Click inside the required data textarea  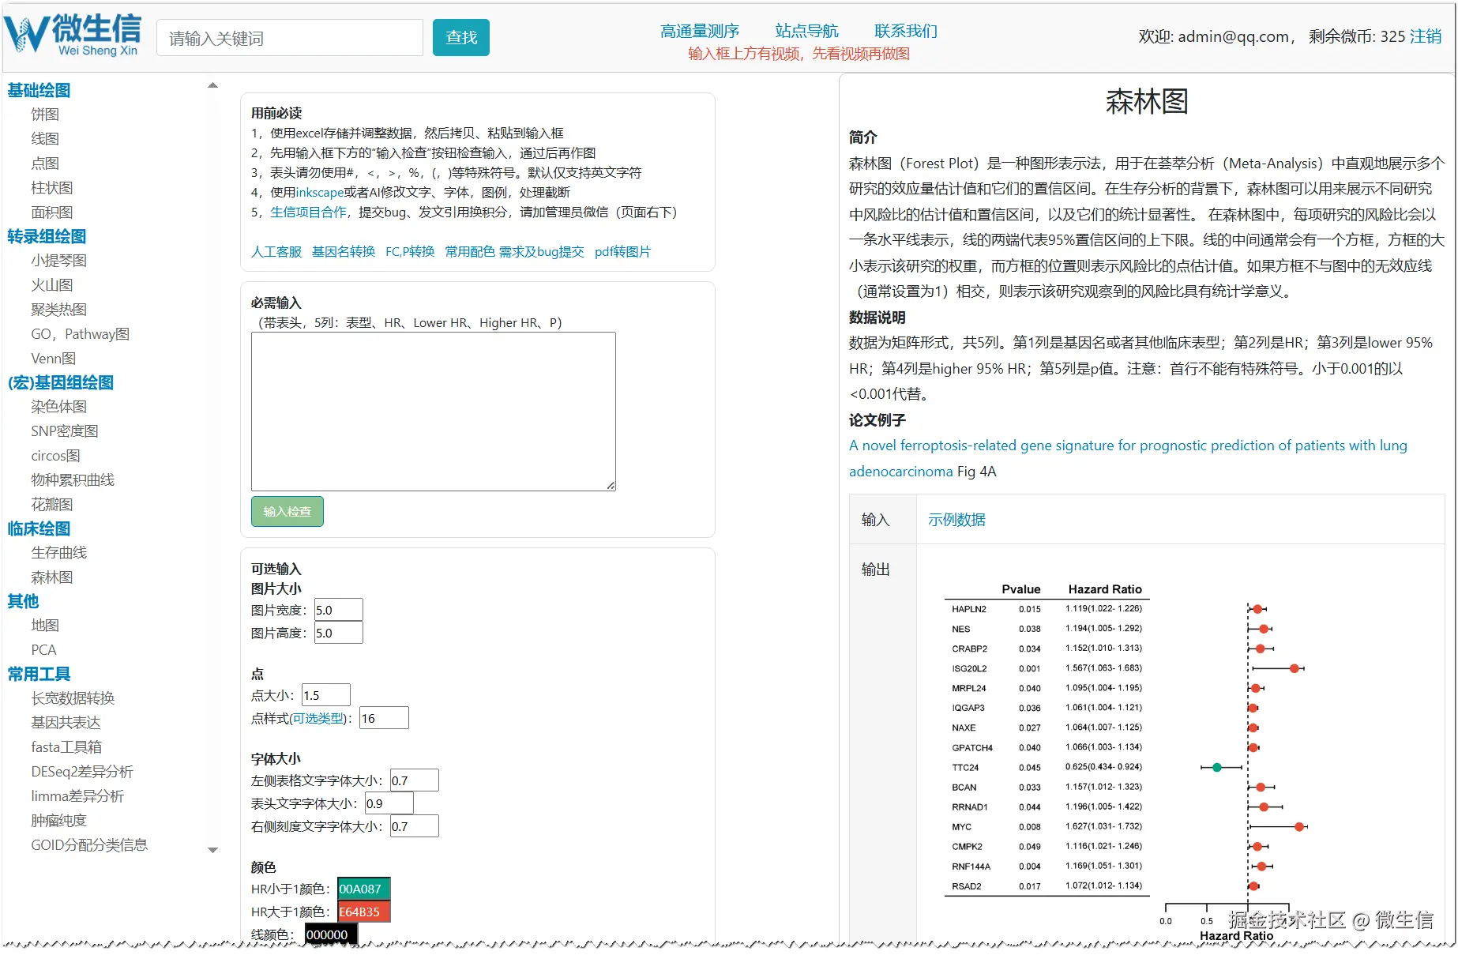434,412
